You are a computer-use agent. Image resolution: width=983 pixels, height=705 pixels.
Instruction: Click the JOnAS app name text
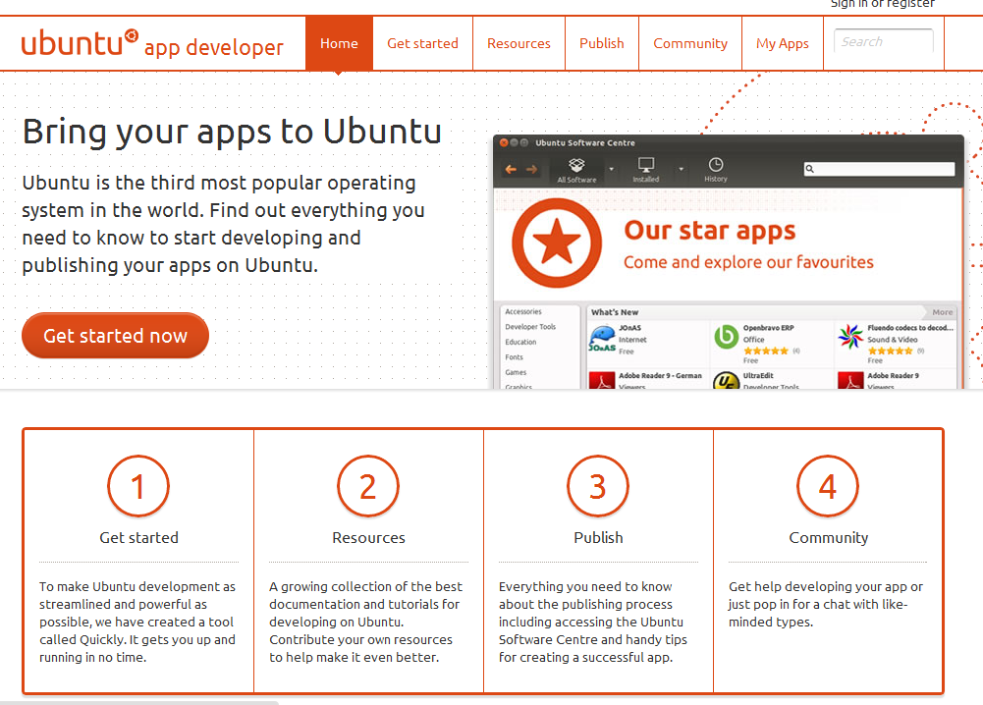click(x=629, y=328)
